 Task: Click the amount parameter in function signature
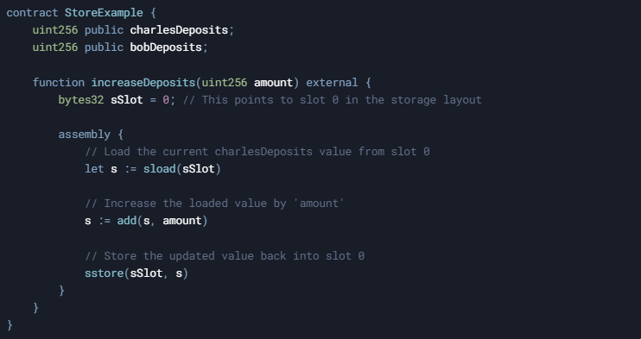click(274, 83)
